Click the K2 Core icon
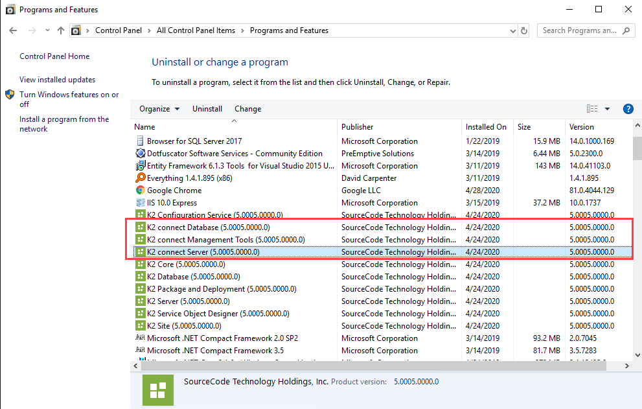 click(140, 264)
